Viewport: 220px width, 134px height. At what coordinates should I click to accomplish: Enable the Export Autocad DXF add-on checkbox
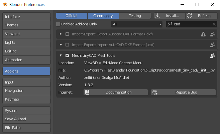click(x=67, y=34)
